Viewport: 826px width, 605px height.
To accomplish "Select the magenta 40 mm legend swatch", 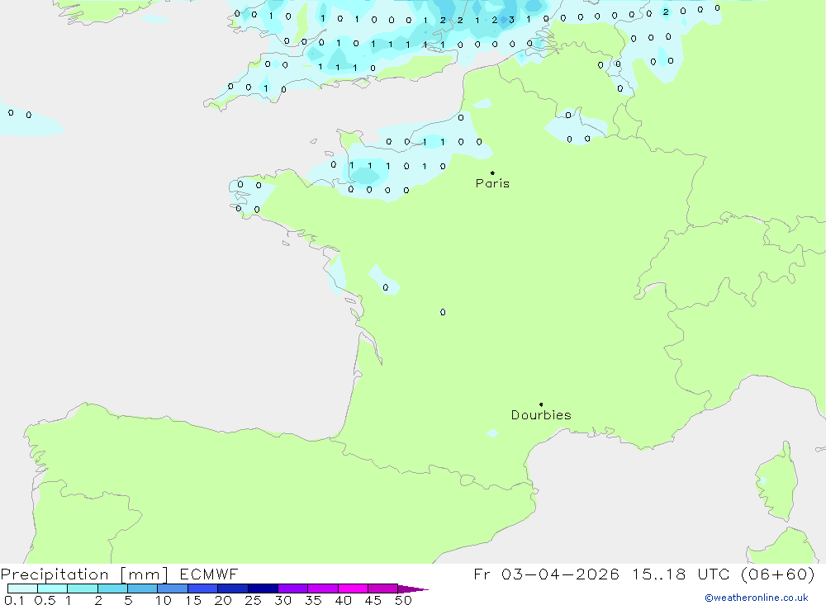I will tap(353, 588).
